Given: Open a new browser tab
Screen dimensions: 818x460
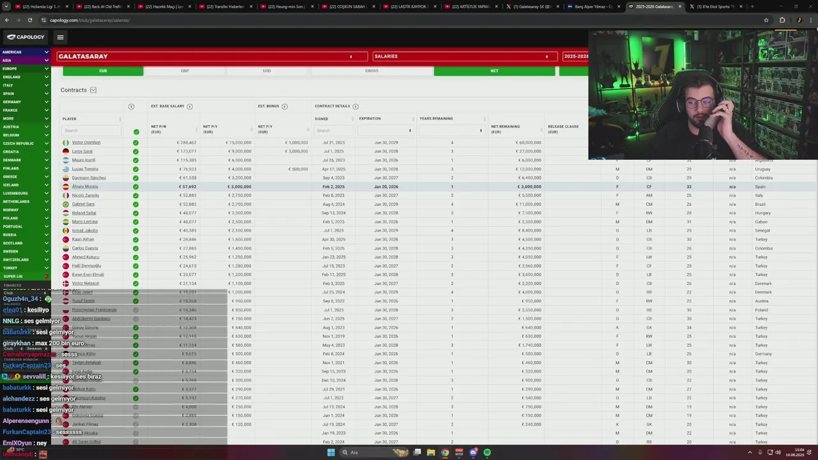Looking at the screenshot, I should point(752,6).
